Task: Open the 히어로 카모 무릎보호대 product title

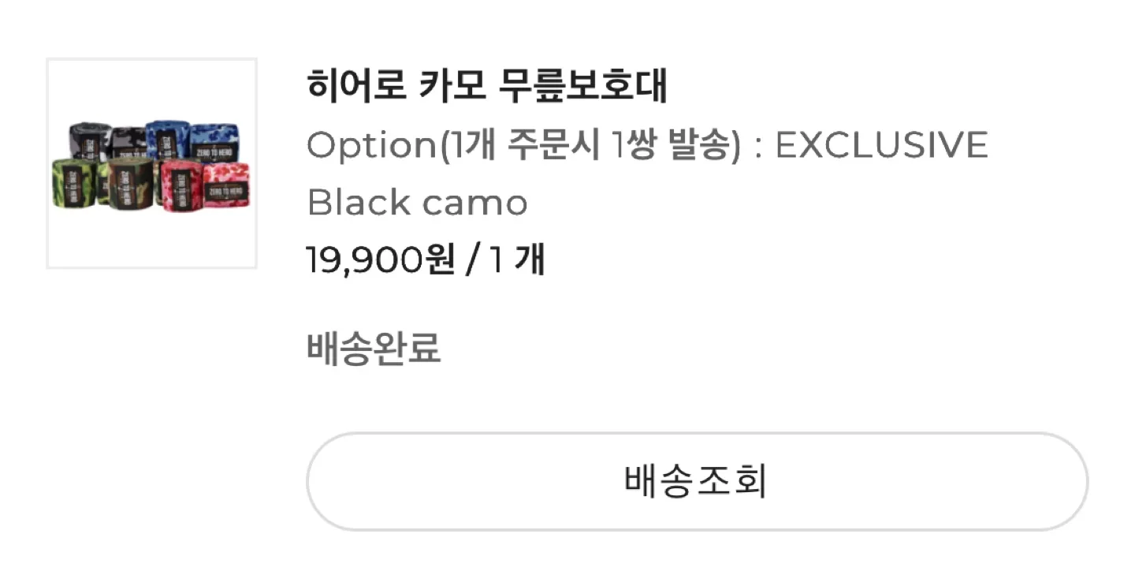Action: pyautogui.click(x=486, y=87)
